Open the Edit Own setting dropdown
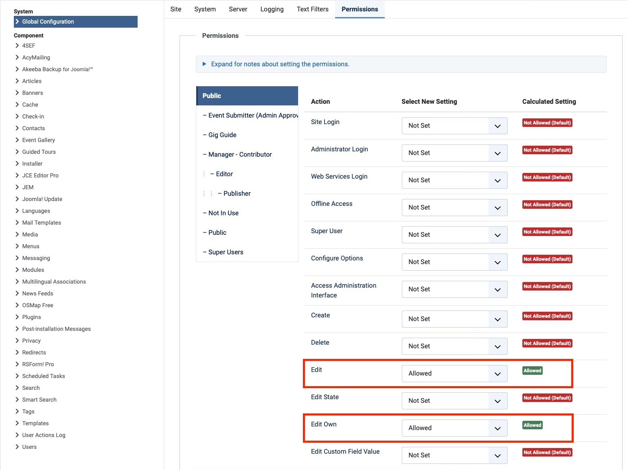This screenshot has width=627, height=470. point(454,428)
